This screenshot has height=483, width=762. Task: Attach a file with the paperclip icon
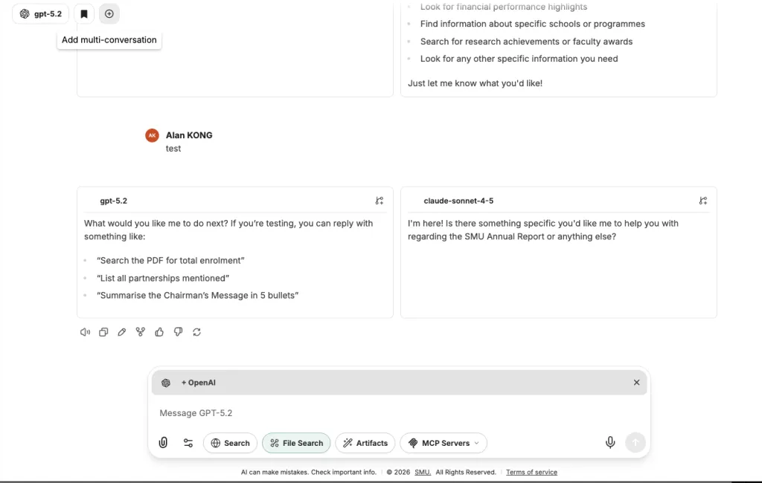click(x=163, y=443)
